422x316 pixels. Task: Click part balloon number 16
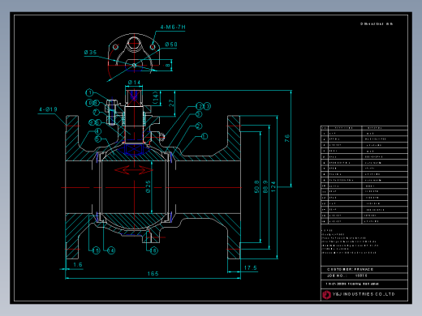point(153,250)
